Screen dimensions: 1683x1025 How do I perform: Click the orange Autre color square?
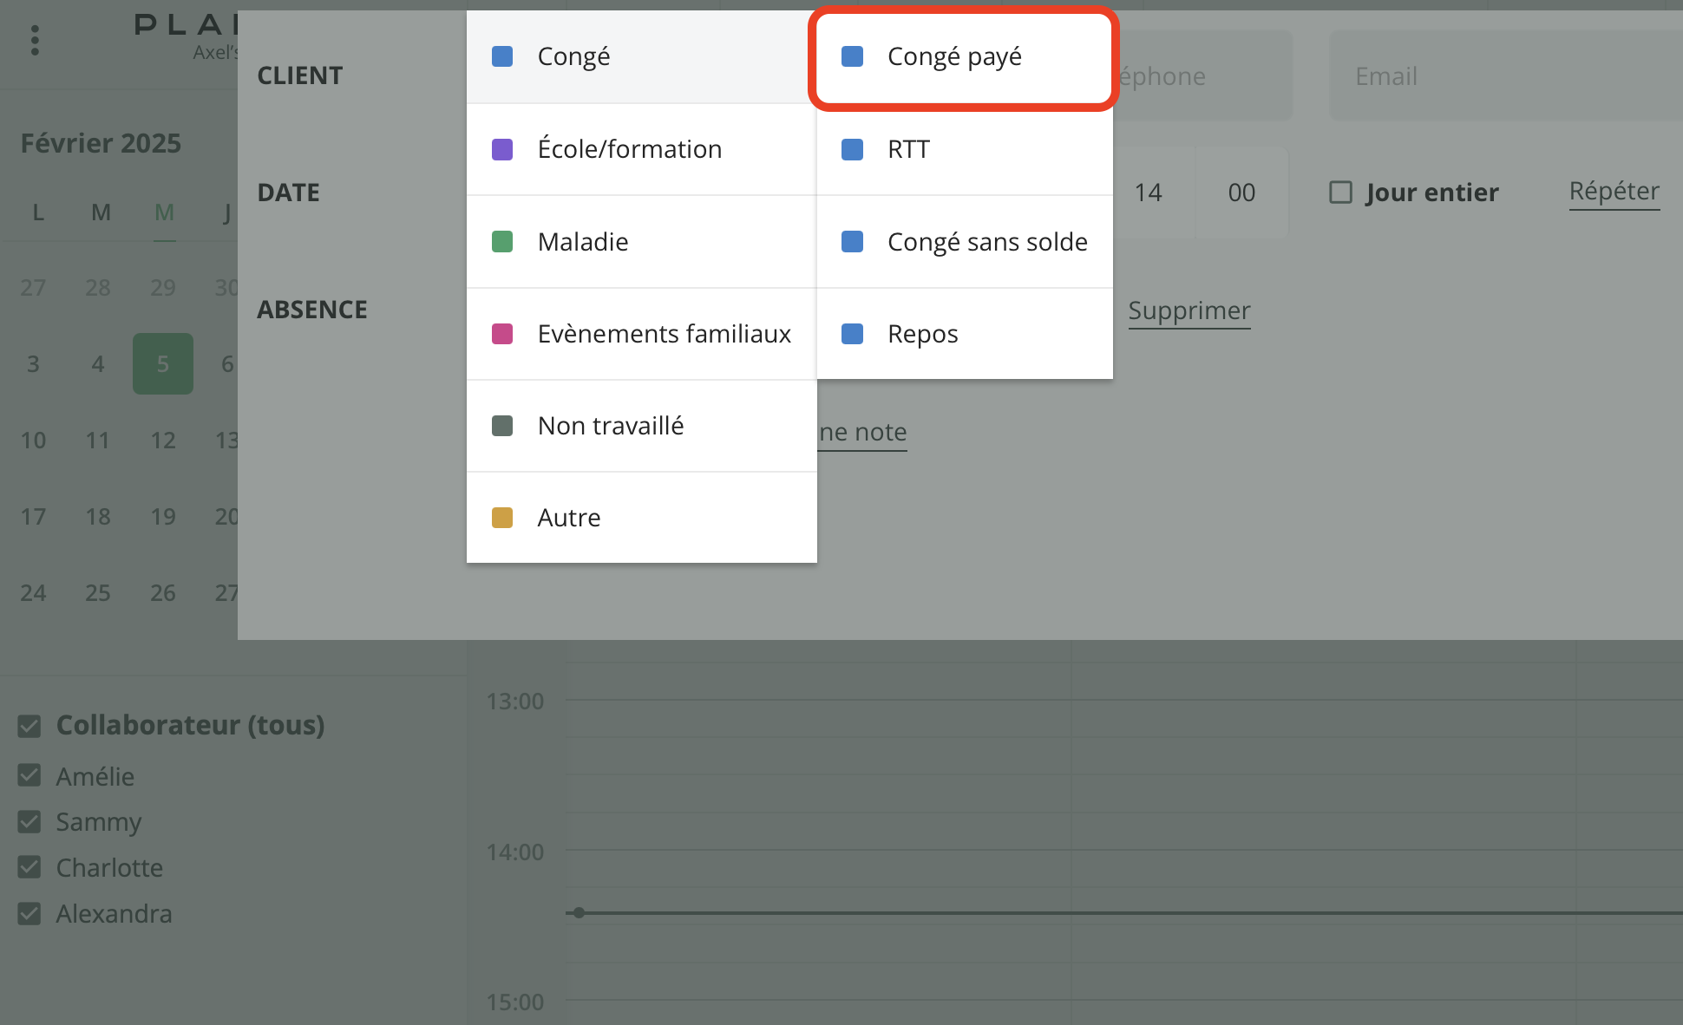tap(502, 518)
